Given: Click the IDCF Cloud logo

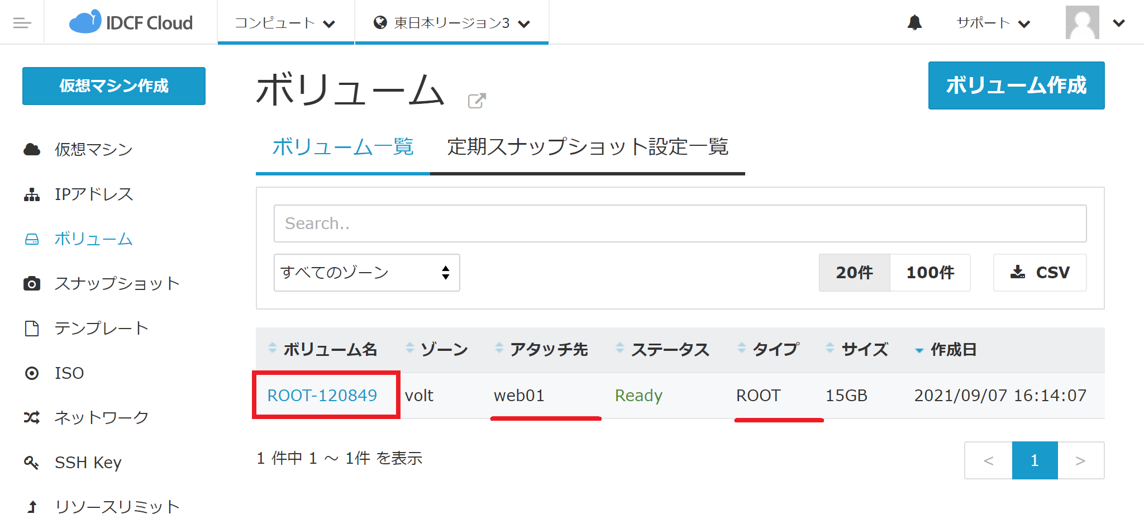Looking at the screenshot, I should pos(131,23).
